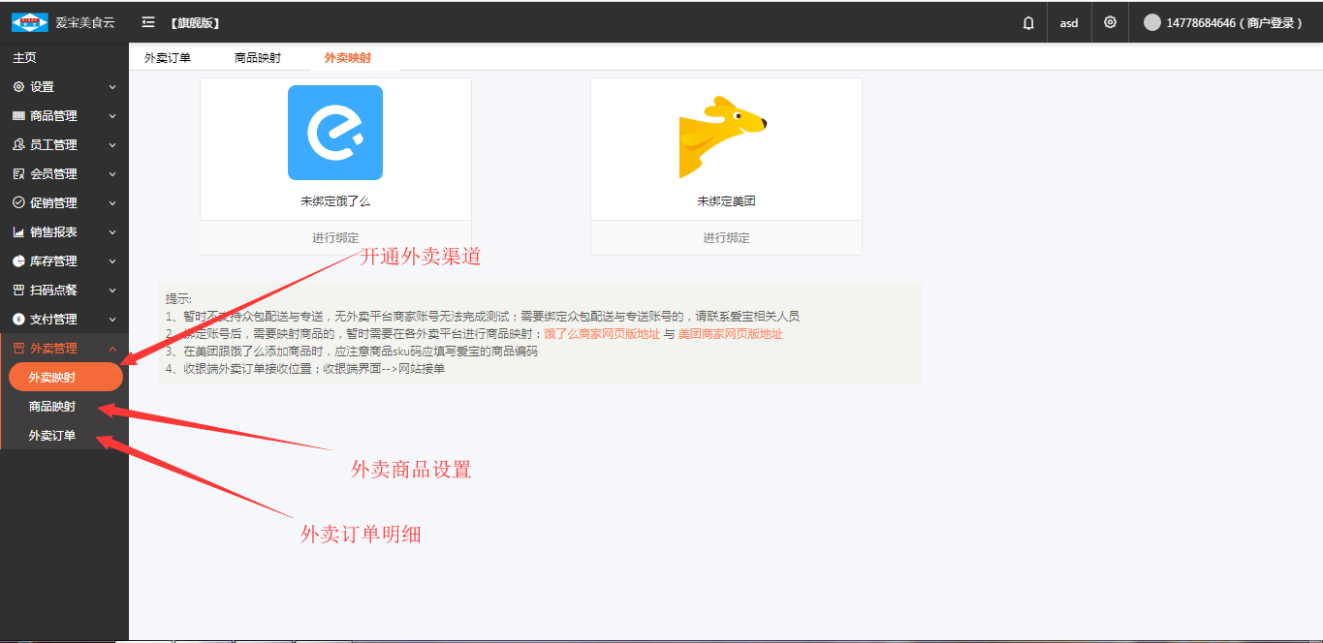The image size is (1323, 643).
Task: Switch to the 外卖订单 tab
Action: coord(168,58)
